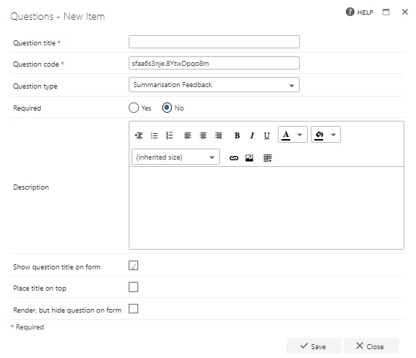This screenshot has width=416, height=358.
Task: Enable Render, but hide question checkbox
Action: (133, 309)
